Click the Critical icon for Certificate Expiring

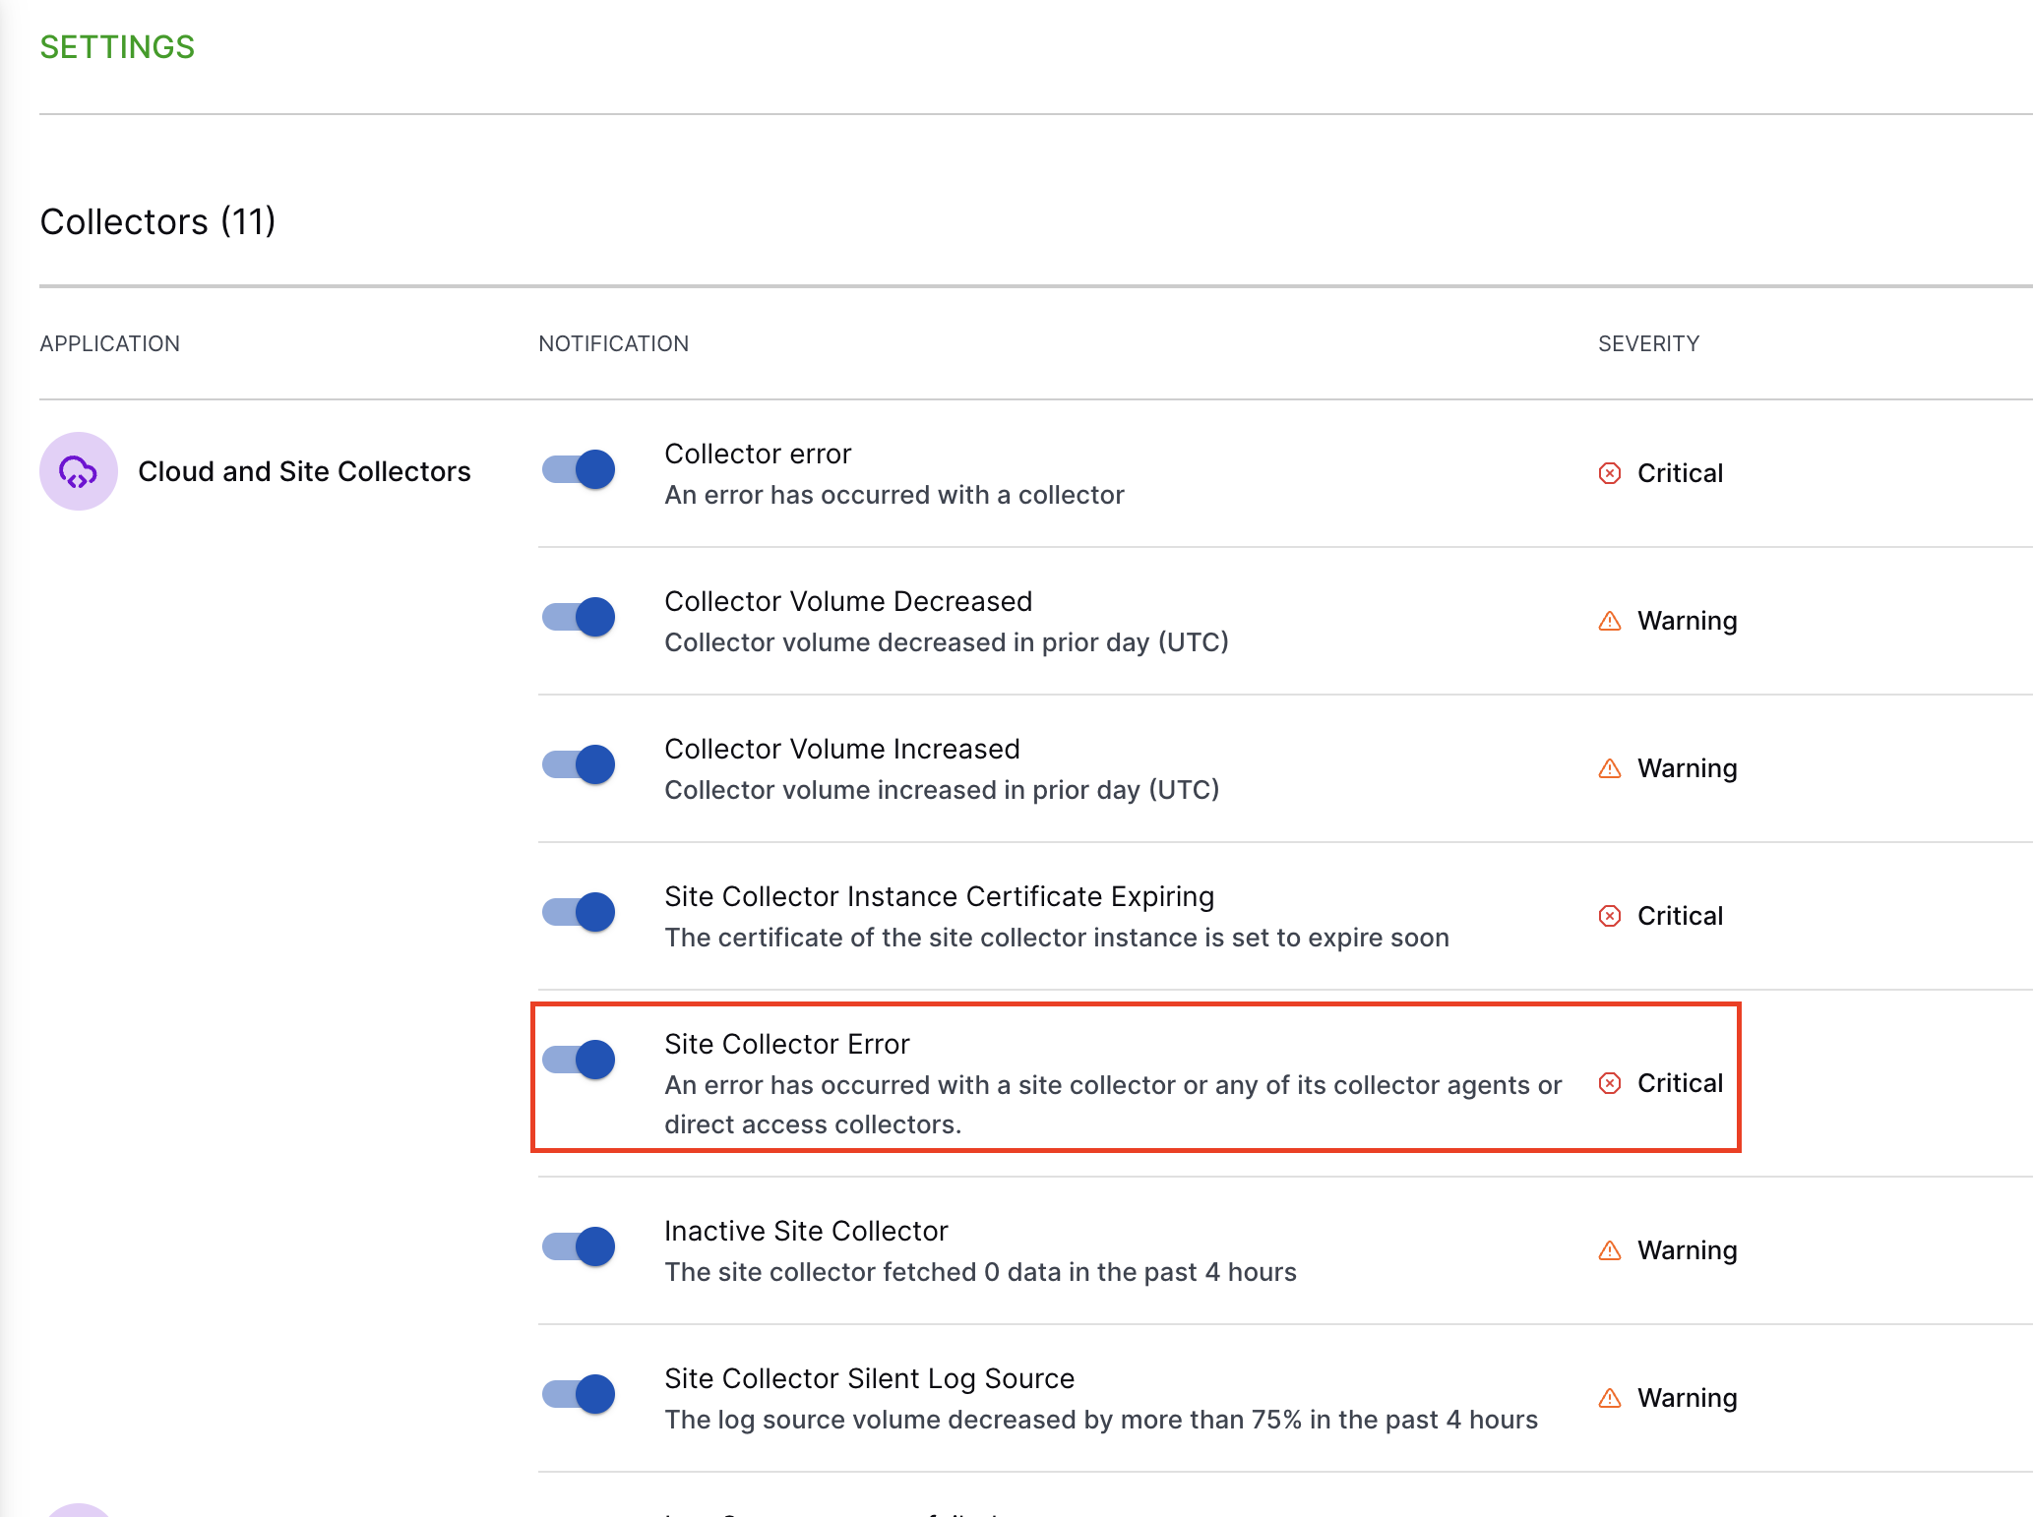click(x=1610, y=916)
